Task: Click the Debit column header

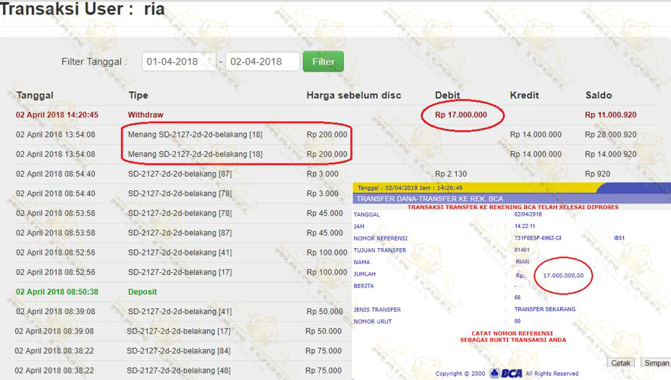Action: 447,96
